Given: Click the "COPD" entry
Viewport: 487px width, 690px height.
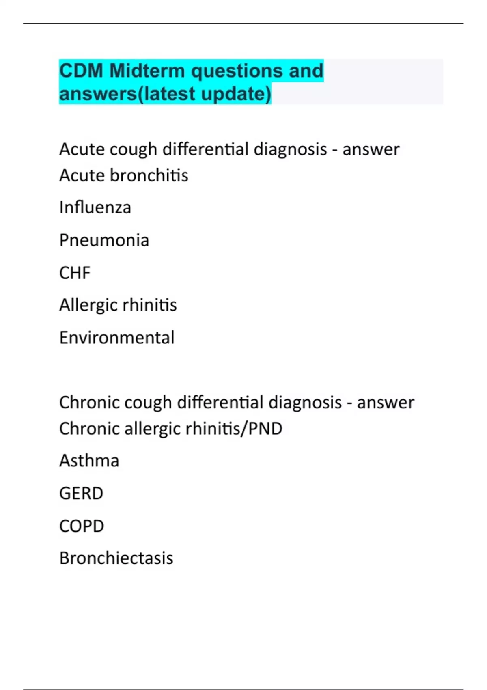Looking at the screenshot, I should coord(82,526).
